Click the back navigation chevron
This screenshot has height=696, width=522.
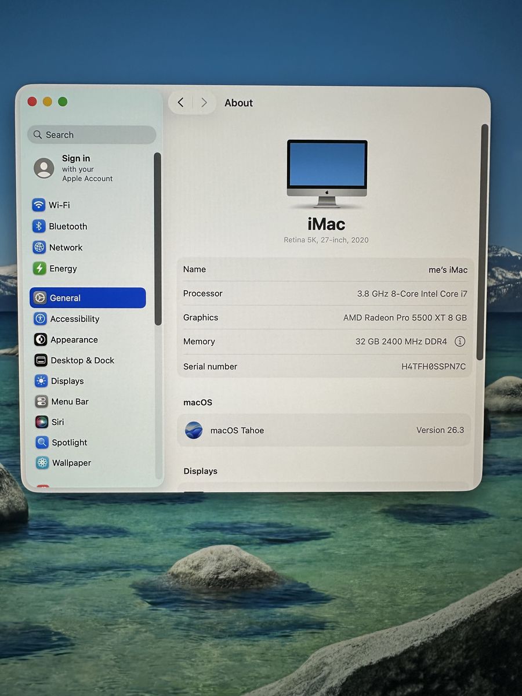(180, 103)
